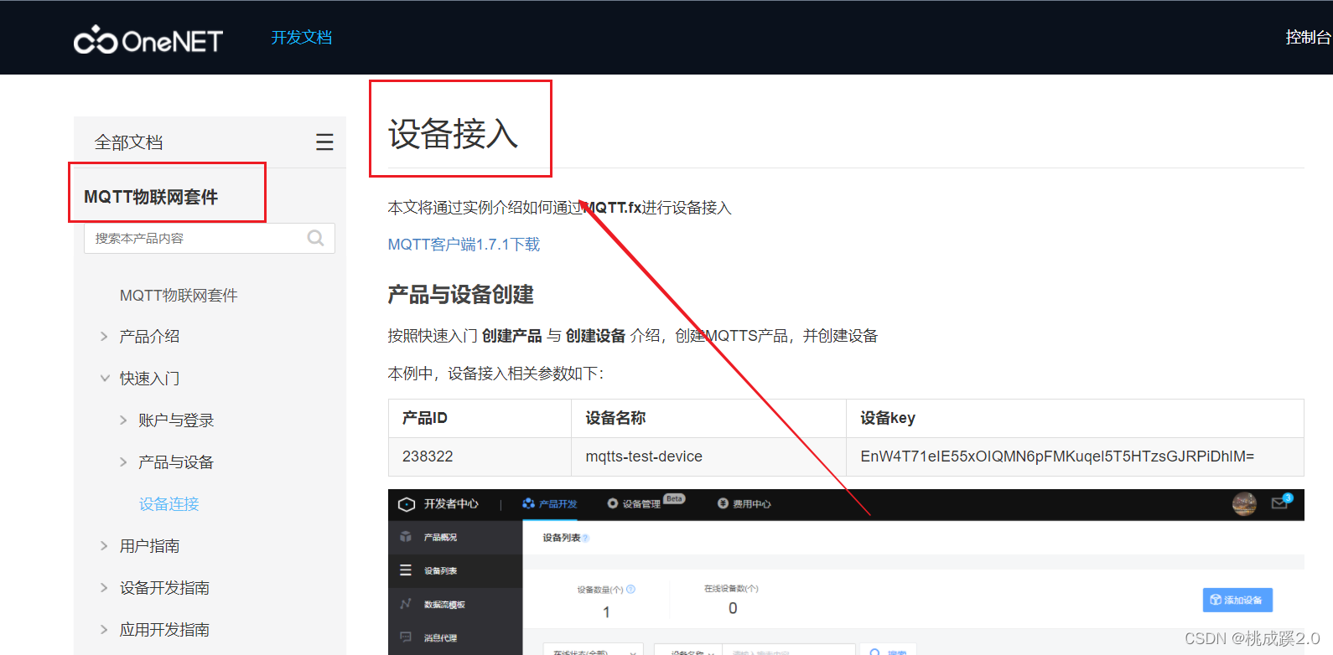Expand the 产品与设备 chevron
The image size is (1333, 655).
click(x=123, y=462)
